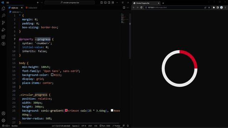
Task: Click the browser forward button
Action: (x=138, y=7)
